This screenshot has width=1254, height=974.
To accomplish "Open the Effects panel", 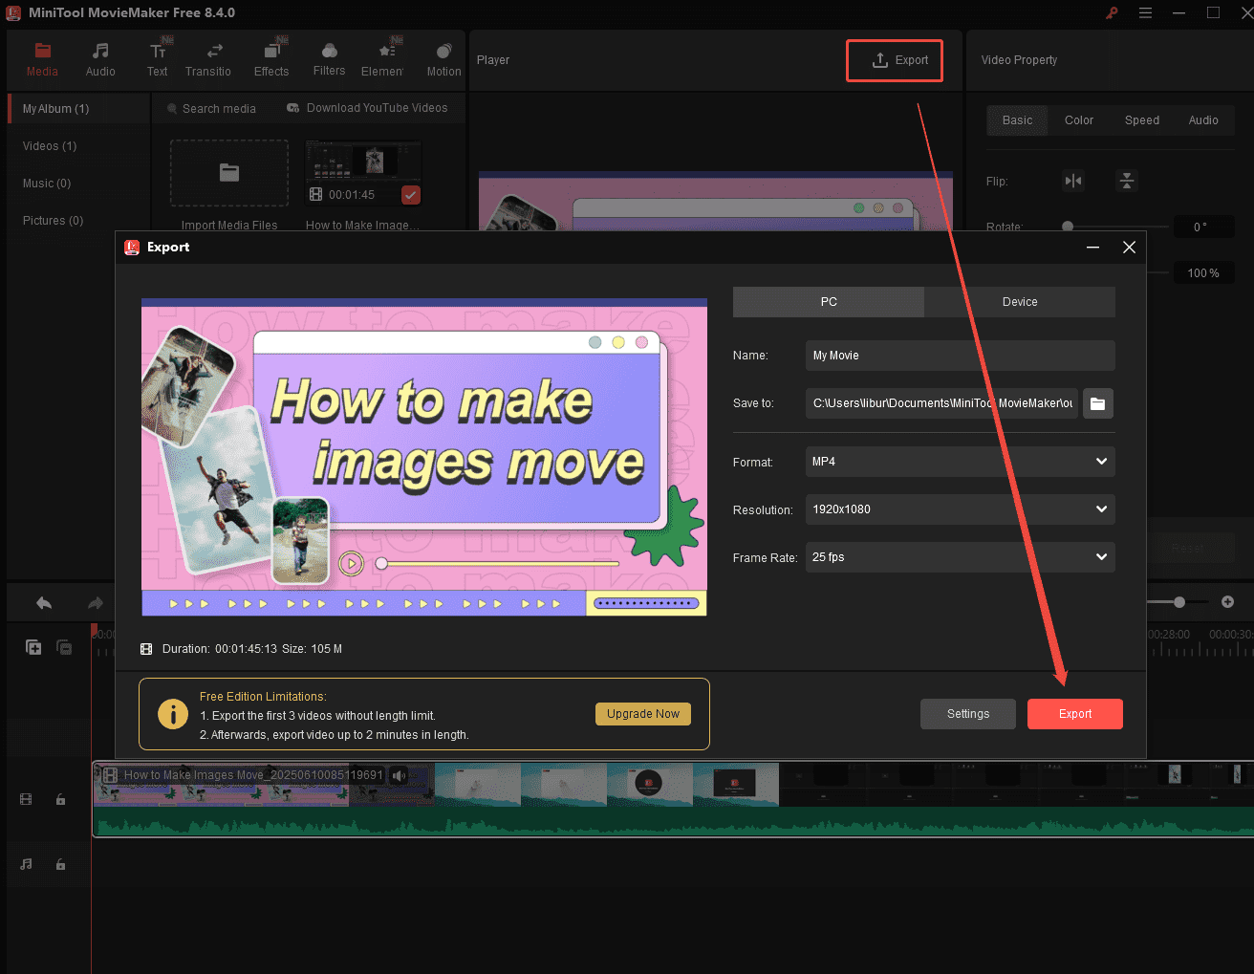I will click(271, 57).
